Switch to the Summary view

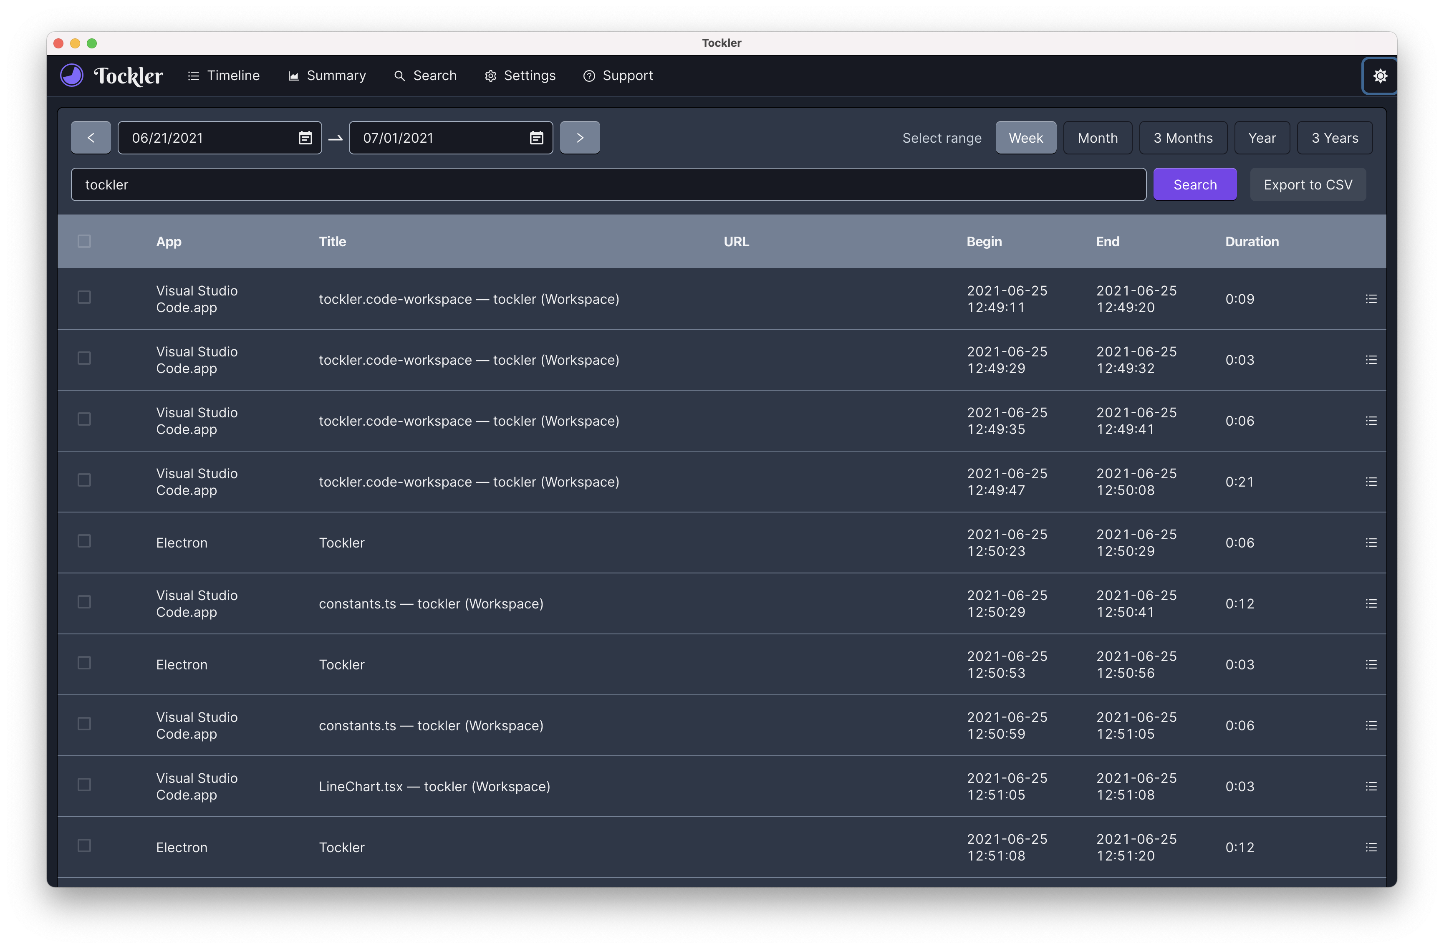327,76
